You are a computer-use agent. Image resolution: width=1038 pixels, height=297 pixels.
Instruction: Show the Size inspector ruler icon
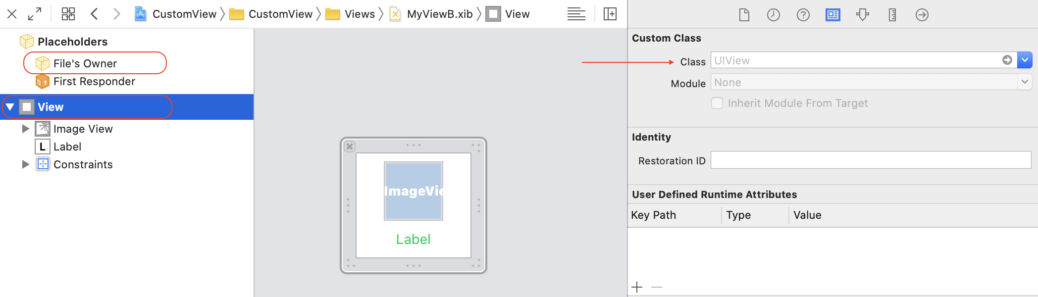click(892, 15)
